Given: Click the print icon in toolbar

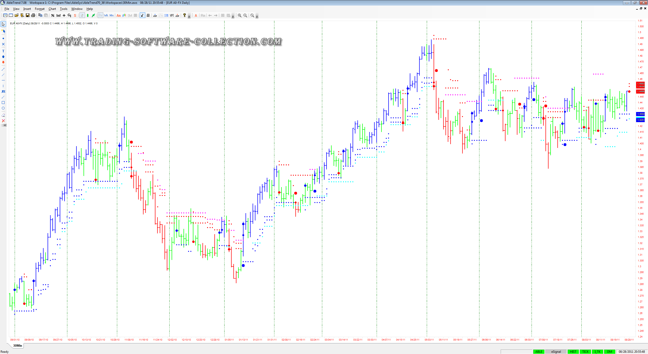Looking at the screenshot, I should click(33, 15).
